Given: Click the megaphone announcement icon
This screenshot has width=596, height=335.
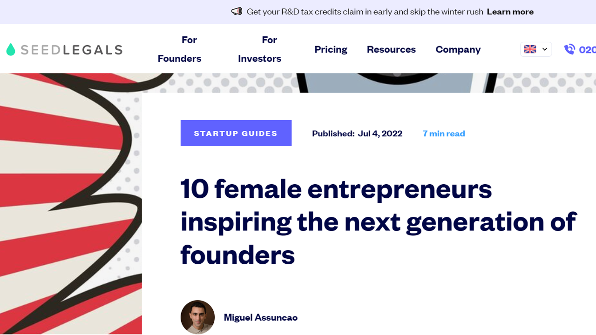Looking at the screenshot, I should coord(237,12).
